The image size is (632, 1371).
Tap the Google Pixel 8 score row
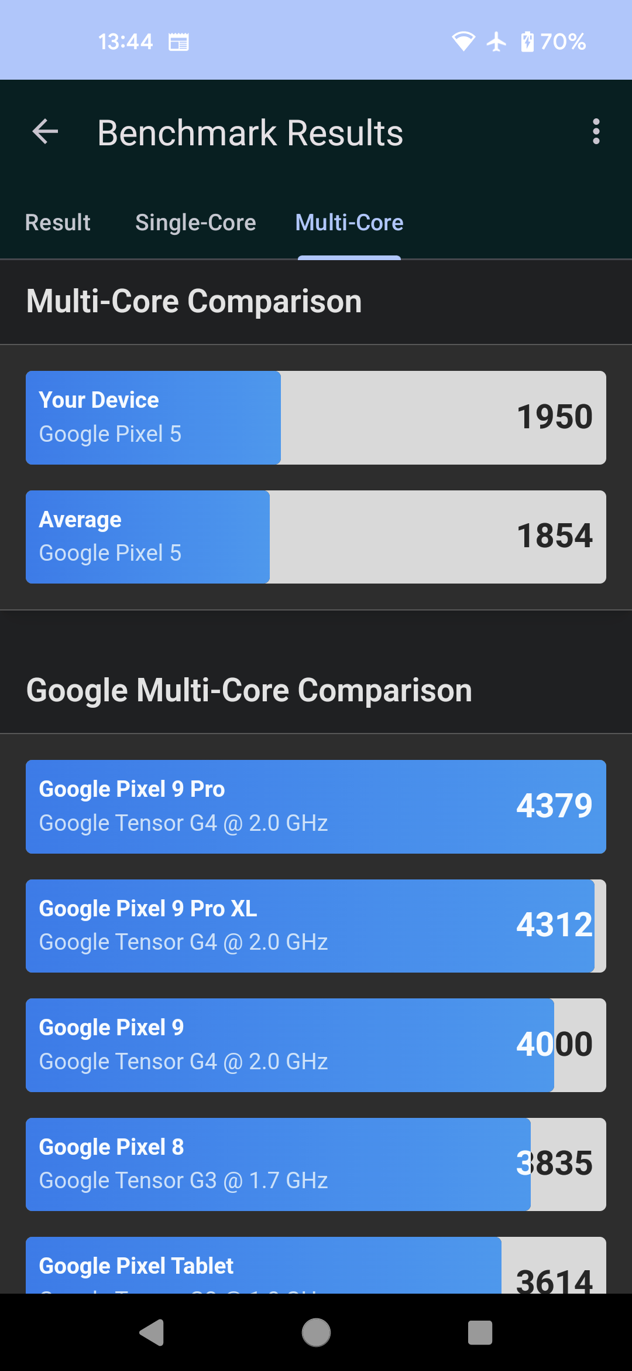pos(316,1164)
